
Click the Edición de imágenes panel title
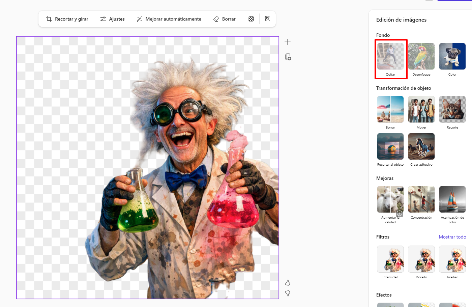pos(401,20)
